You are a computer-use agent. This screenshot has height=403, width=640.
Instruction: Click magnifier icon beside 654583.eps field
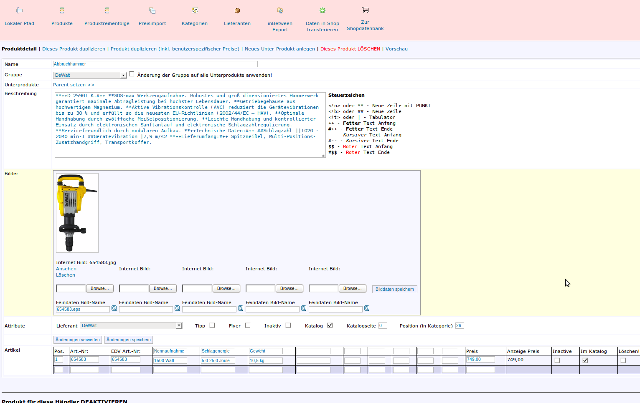point(114,309)
